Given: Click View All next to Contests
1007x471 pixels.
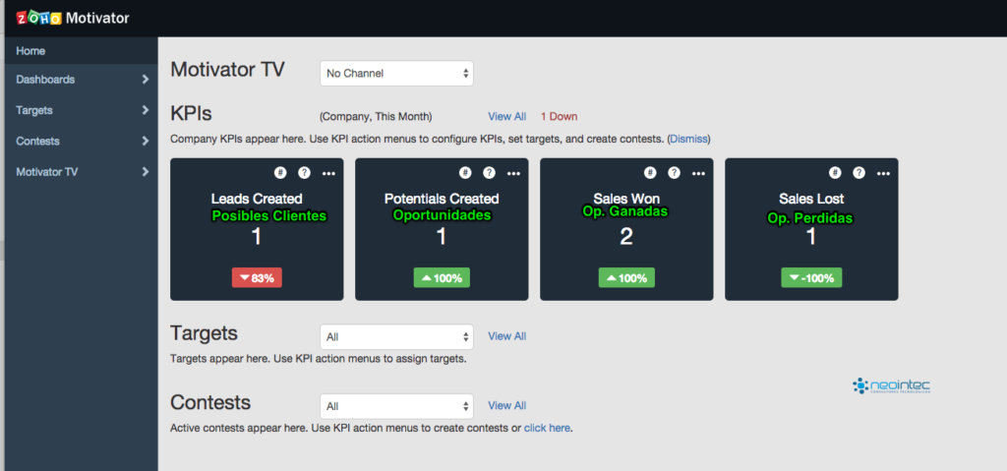Looking at the screenshot, I should tap(506, 405).
